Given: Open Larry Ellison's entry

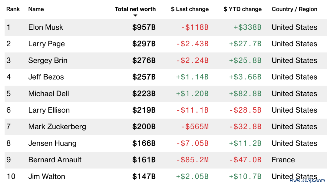Looking at the screenshot, I should pyautogui.click(x=49, y=110).
